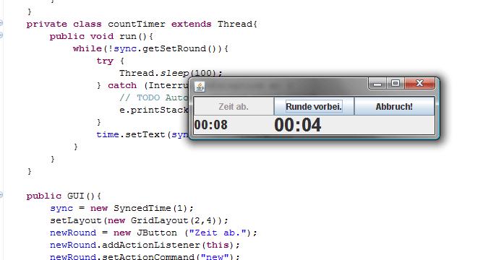Click the "Zeit ab." string literal in the code
Screen dimensions: 496x260
(x=218, y=233)
